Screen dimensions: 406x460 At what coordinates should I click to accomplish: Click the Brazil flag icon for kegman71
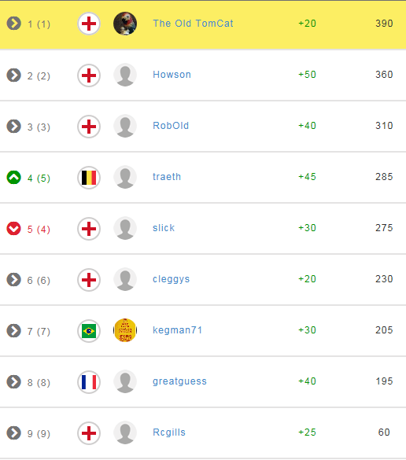pyautogui.click(x=89, y=331)
